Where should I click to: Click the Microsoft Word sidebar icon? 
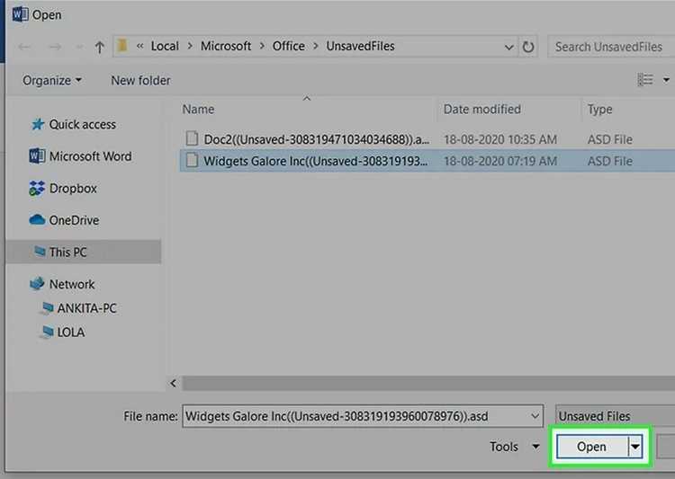37,155
